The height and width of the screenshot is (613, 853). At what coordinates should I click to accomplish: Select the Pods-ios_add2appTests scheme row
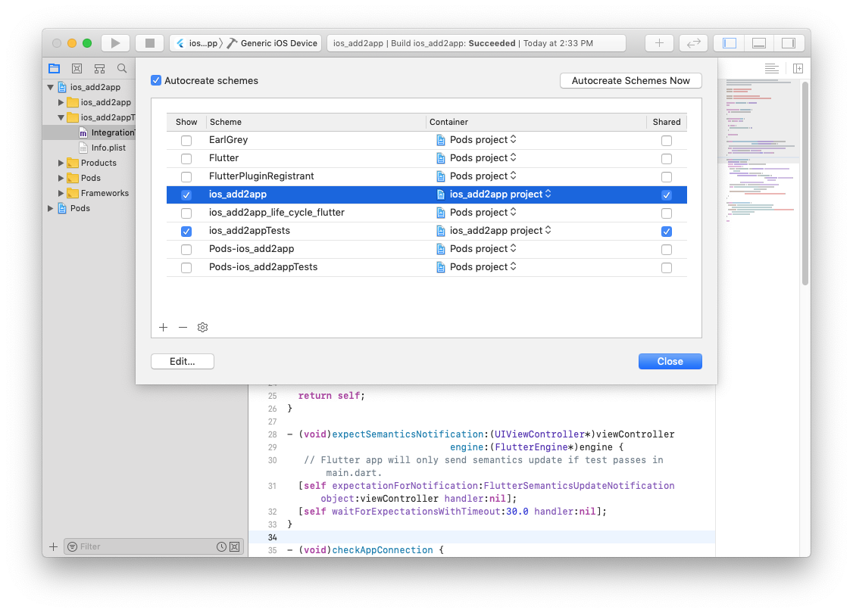[x=426, y=267]
